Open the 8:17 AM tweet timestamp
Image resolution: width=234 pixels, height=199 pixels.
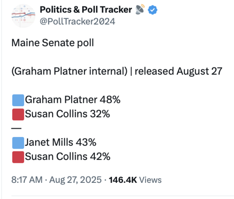[27, 179]
